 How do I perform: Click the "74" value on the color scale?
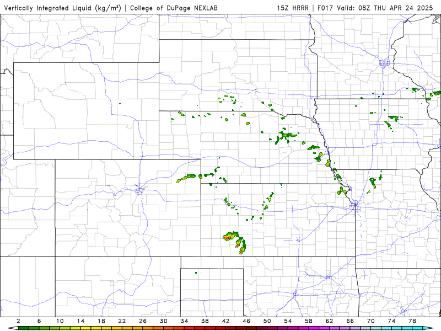pos(391,321)
